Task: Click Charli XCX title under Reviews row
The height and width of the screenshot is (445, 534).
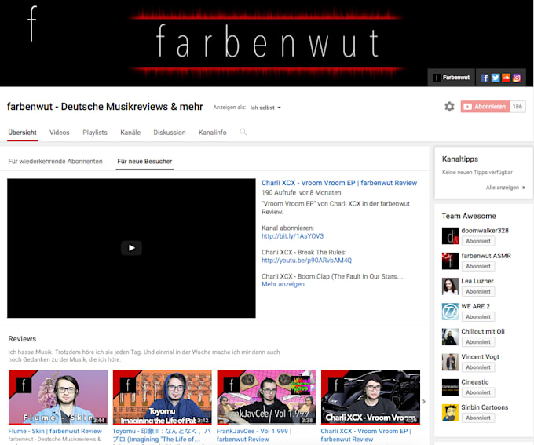Action: [x=366, y=435]
